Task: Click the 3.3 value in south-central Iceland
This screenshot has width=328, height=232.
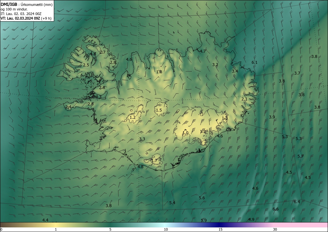Action: pyautogui.click(x=142, y=139)
